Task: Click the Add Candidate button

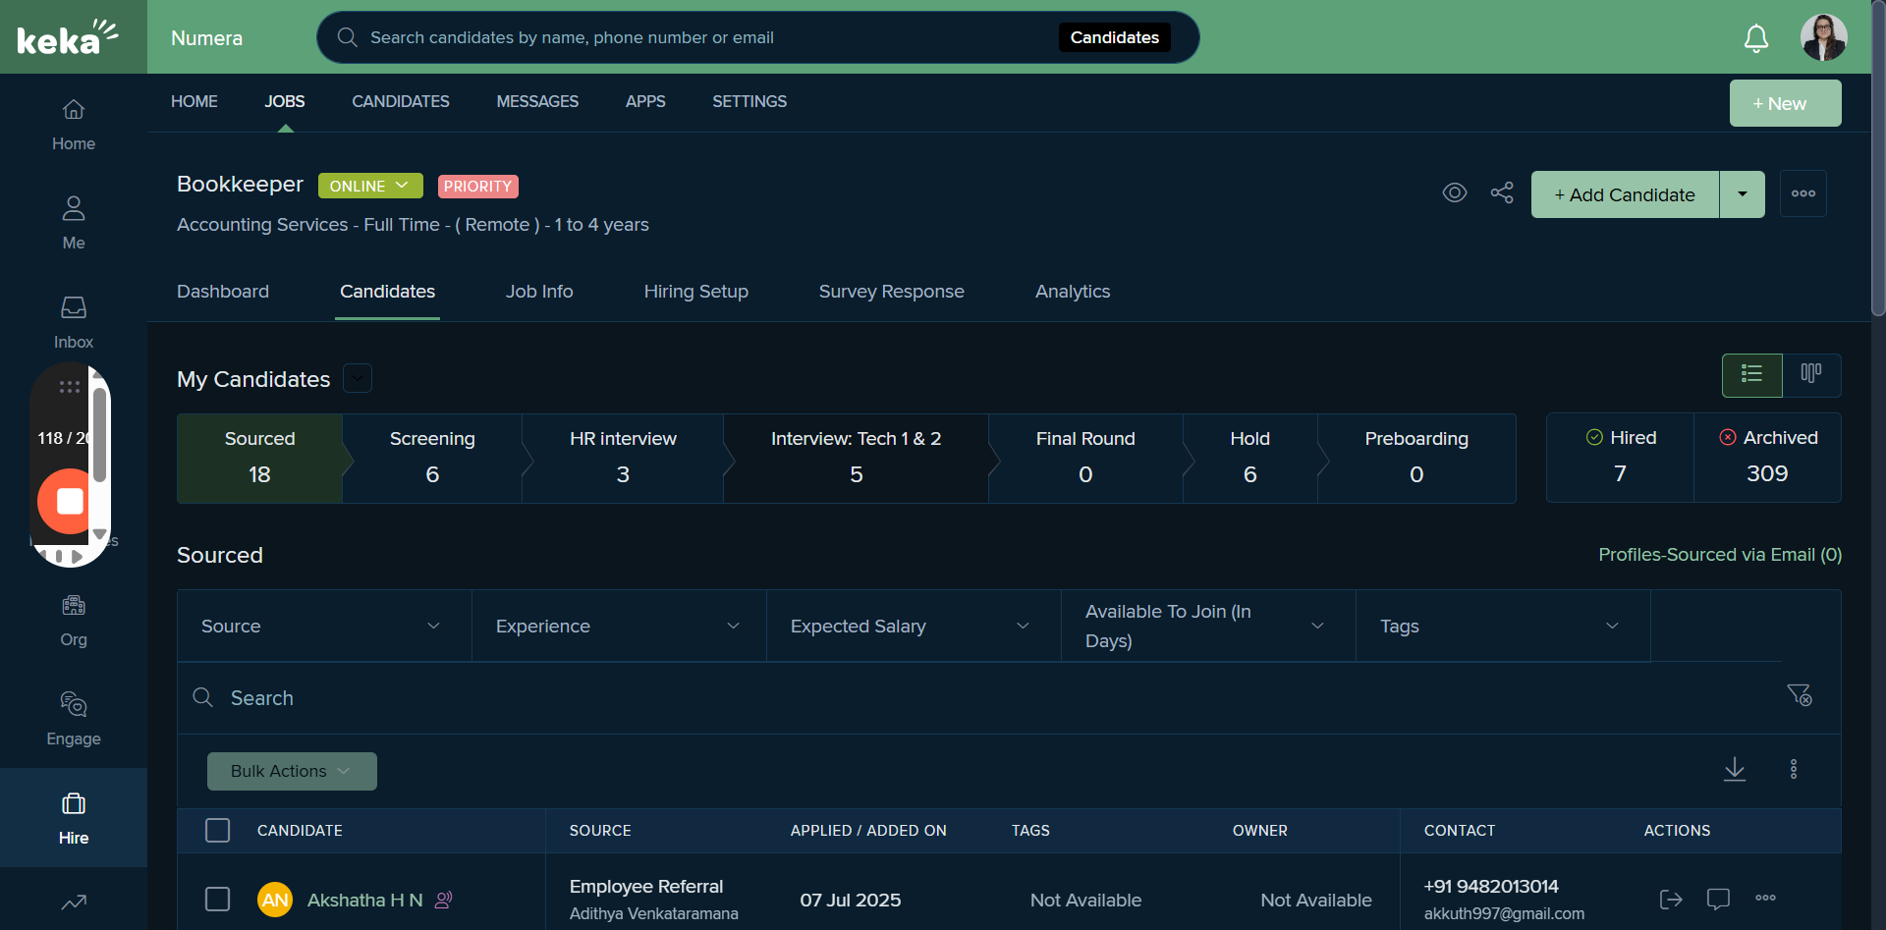Action: [1625, 194]
